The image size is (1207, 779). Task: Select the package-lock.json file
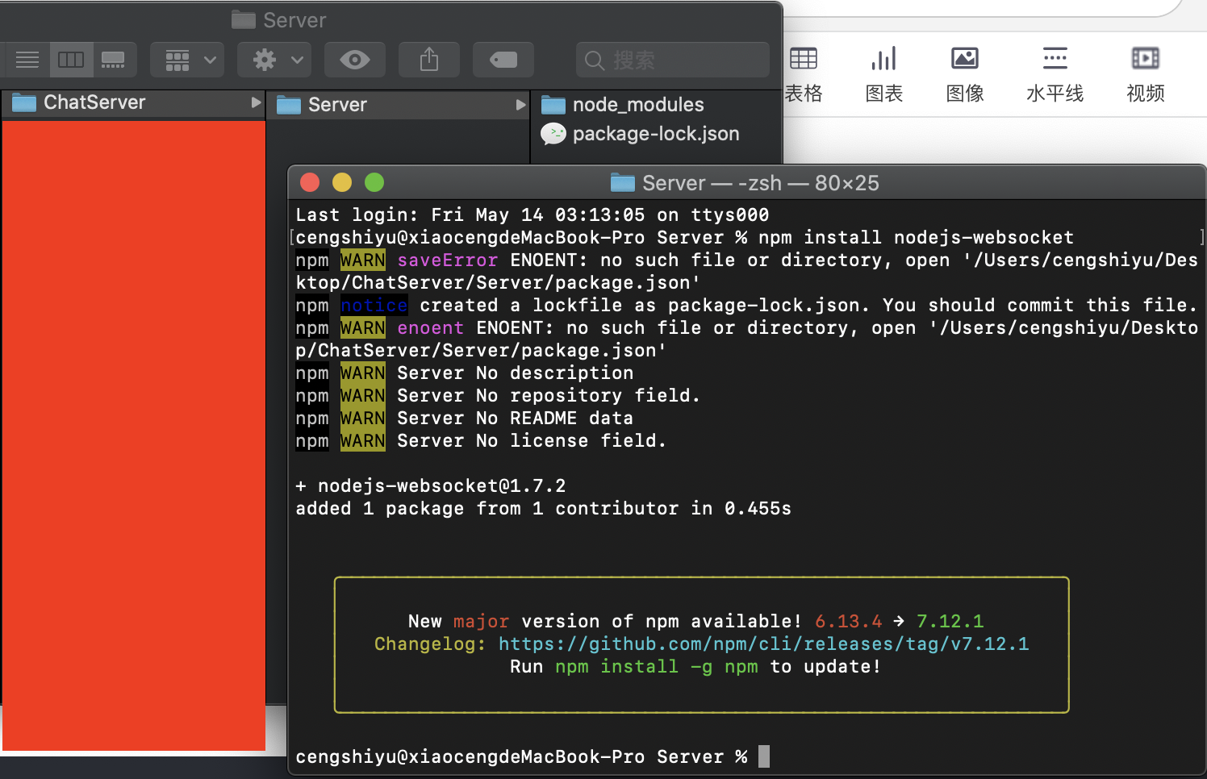coord(655,134)
